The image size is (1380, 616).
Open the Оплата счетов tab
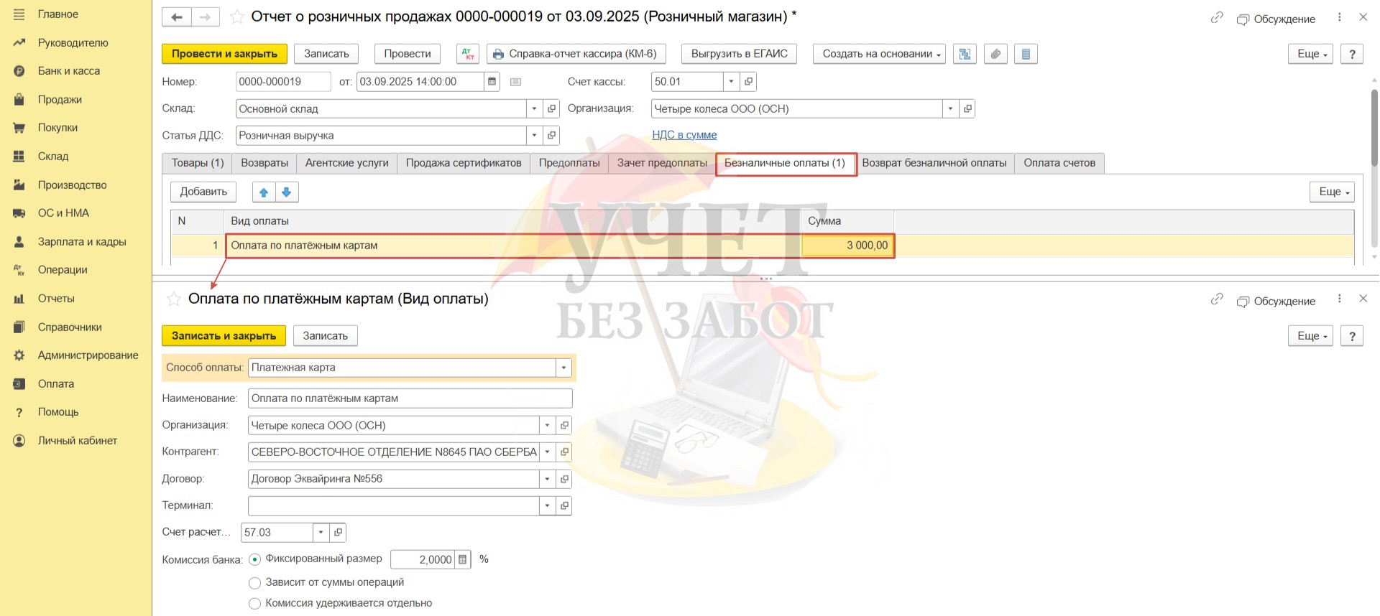coord(1059,163)
